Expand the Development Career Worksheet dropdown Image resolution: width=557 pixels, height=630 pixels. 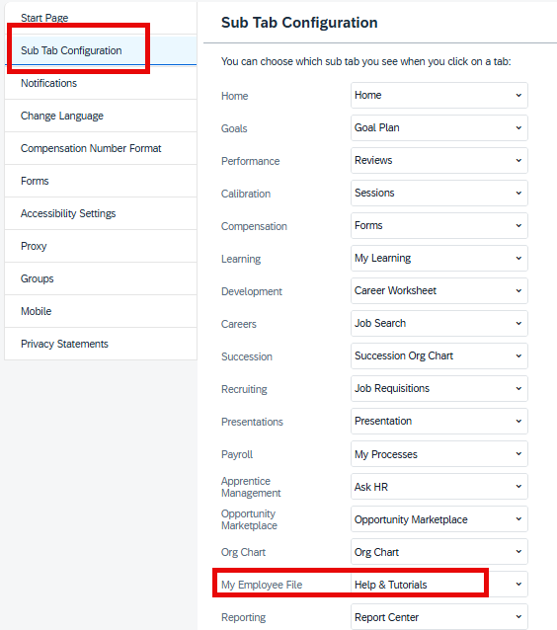[438, 290]
